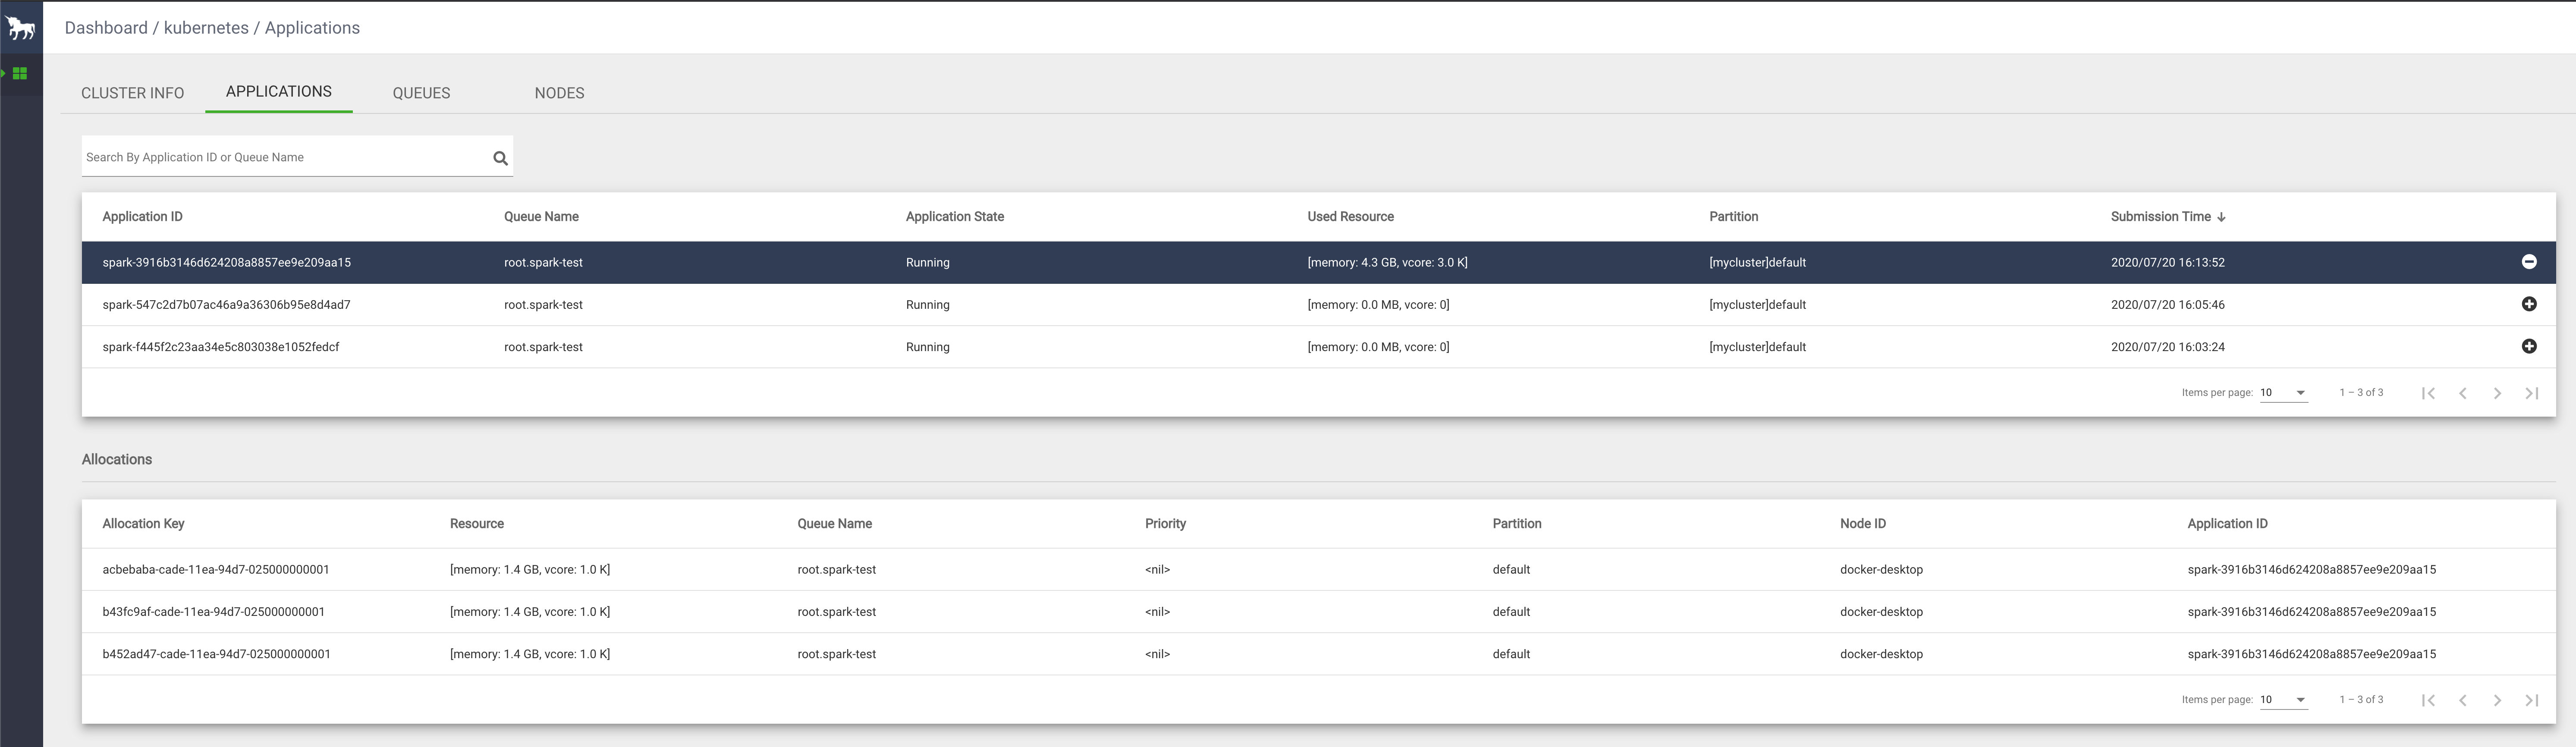Collapse the selected spark-3916b3146 application row

(2528, 262)
